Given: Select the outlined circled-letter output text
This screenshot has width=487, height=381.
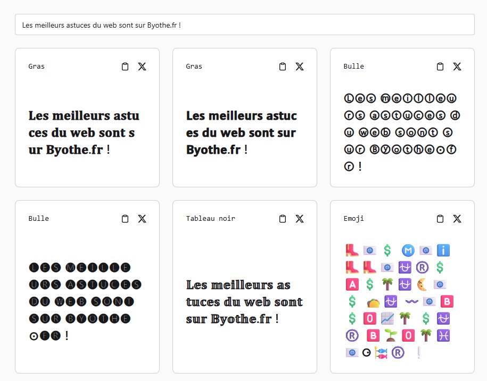Looking at the screenshot, I should click(402, 132).
